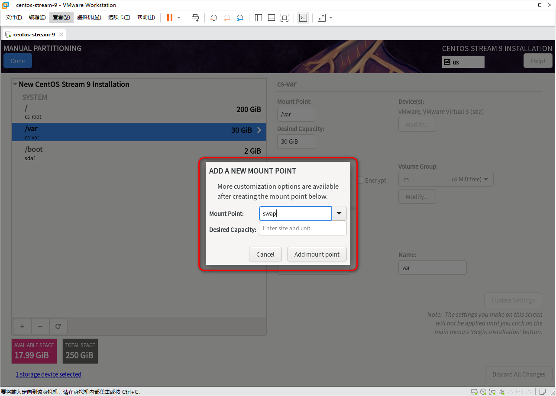Click the Revert to Snapshot toolbar icon
The width and height of the screenshot is (556, 396).
(227, 18)
